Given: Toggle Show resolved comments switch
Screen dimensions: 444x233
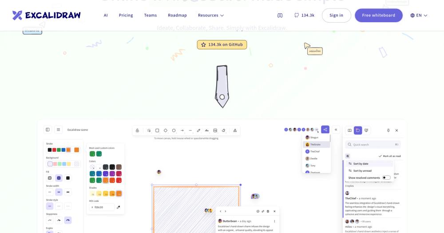Looking at the screenshot, I should 386,178.
